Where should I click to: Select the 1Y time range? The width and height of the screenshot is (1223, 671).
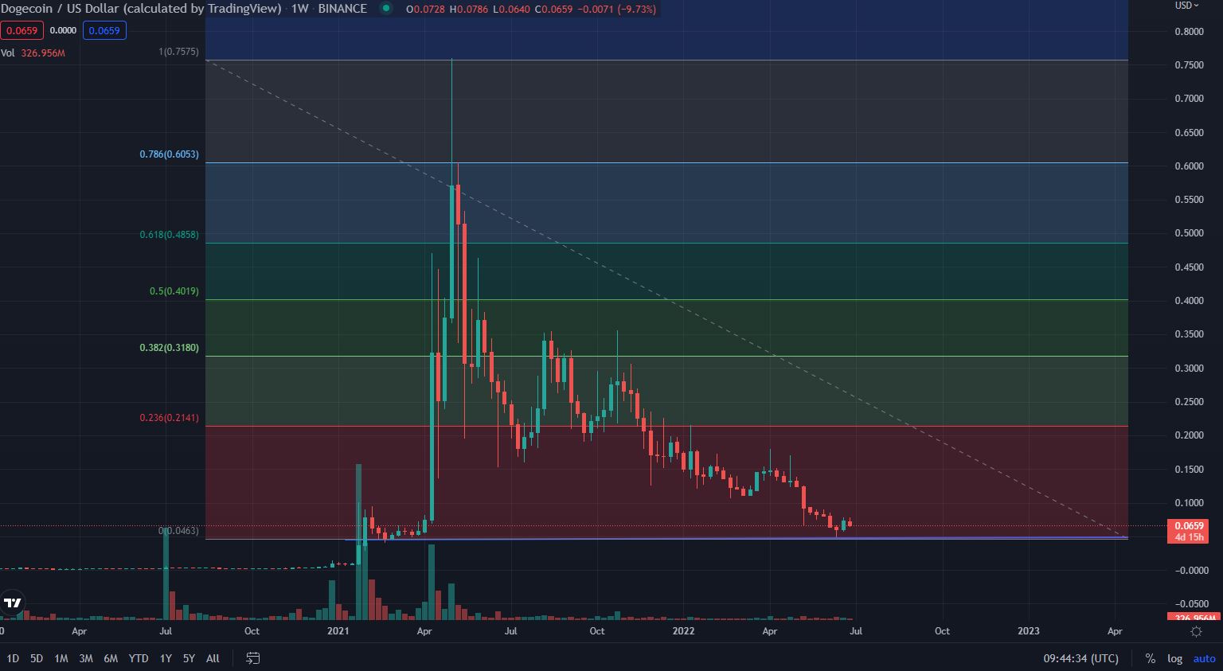(166, 658)
